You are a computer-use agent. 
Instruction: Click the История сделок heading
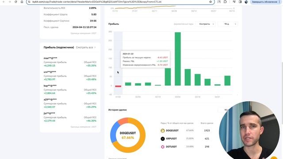pos(118,110)
